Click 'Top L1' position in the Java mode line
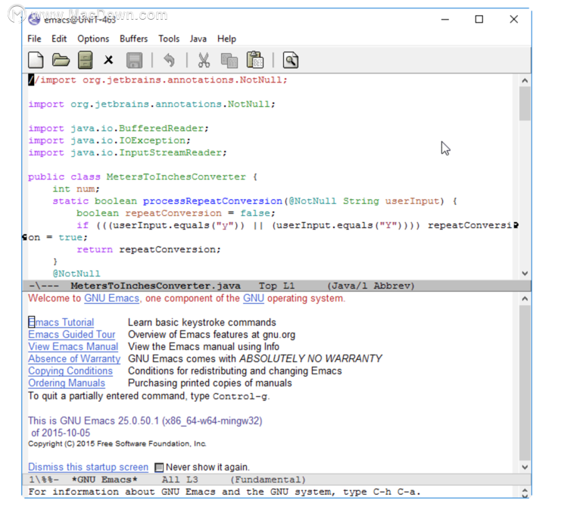This screenshot has width=583, height=516. click(x=276, y=286)
